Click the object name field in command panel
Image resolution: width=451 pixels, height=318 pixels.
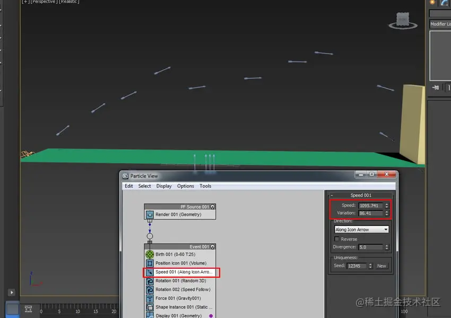pos(440,13)
